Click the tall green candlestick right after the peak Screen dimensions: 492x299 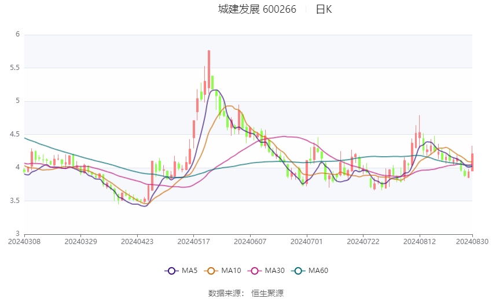point(212,83)
